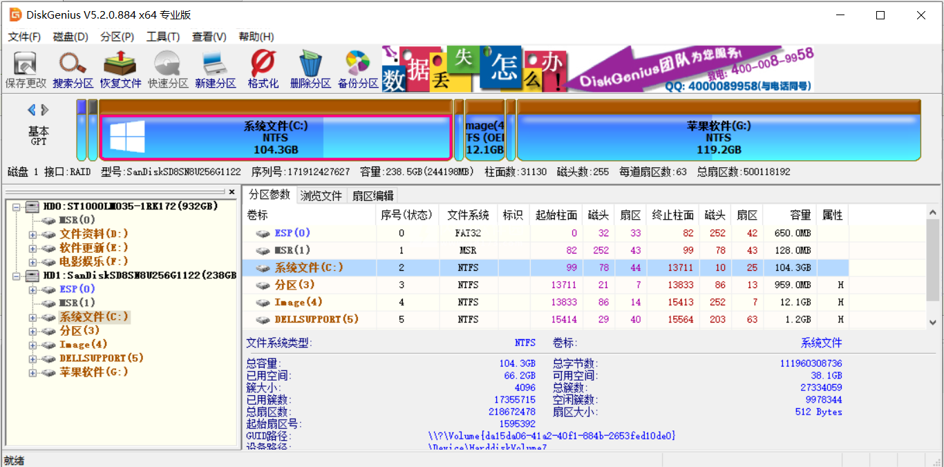Image resolution: width=944 pixels, height=467 pixels.
Task: Click the 文件系统 column header
Action: [x=468, y=215]
